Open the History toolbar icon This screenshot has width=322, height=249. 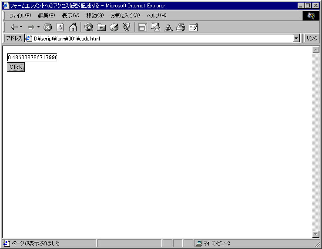[x=114, y=27]
